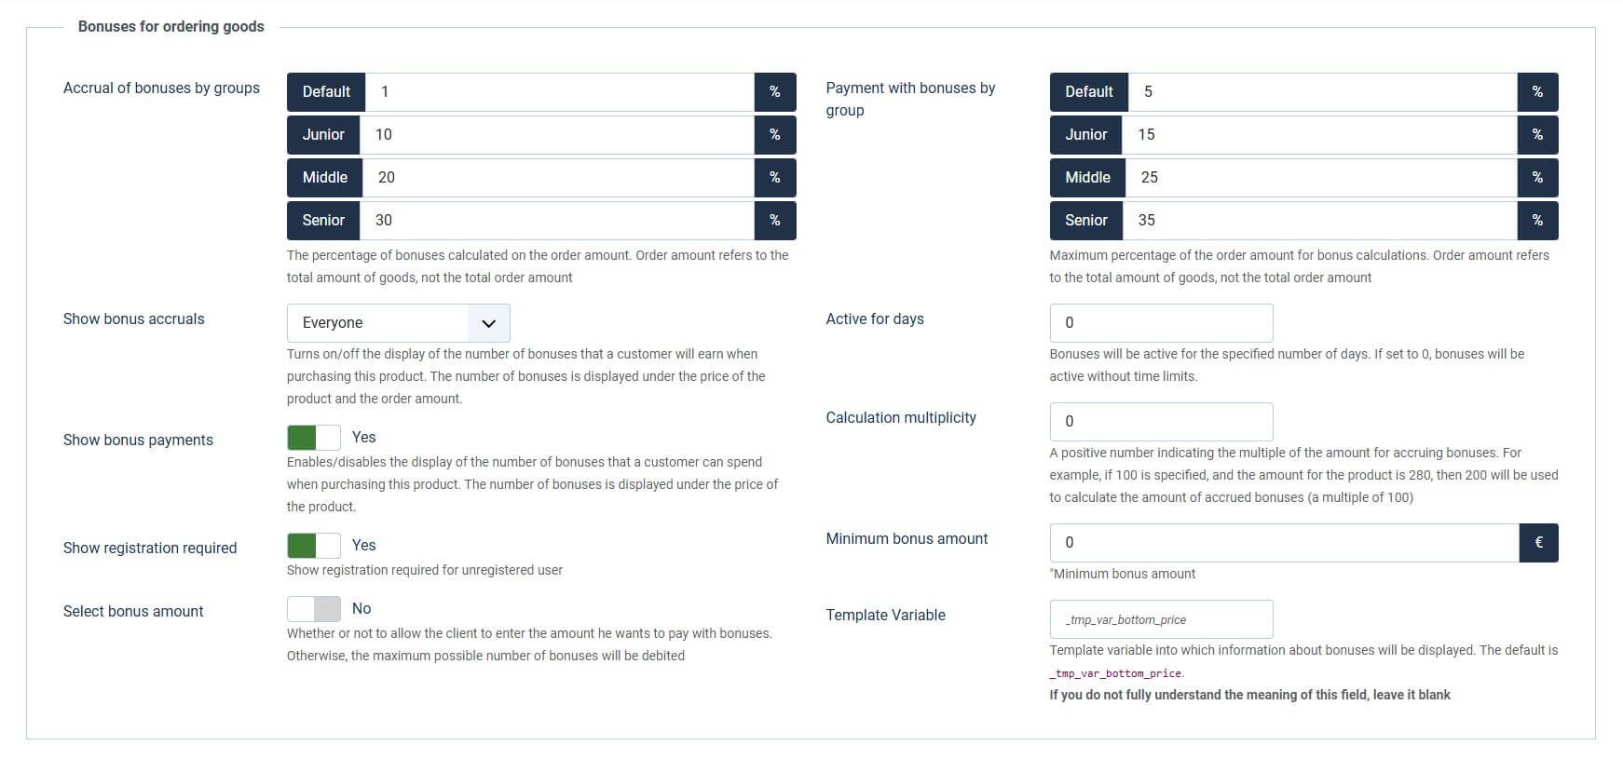
Task: Edit the Junior payment percentage field
Action: point(1319,135)
